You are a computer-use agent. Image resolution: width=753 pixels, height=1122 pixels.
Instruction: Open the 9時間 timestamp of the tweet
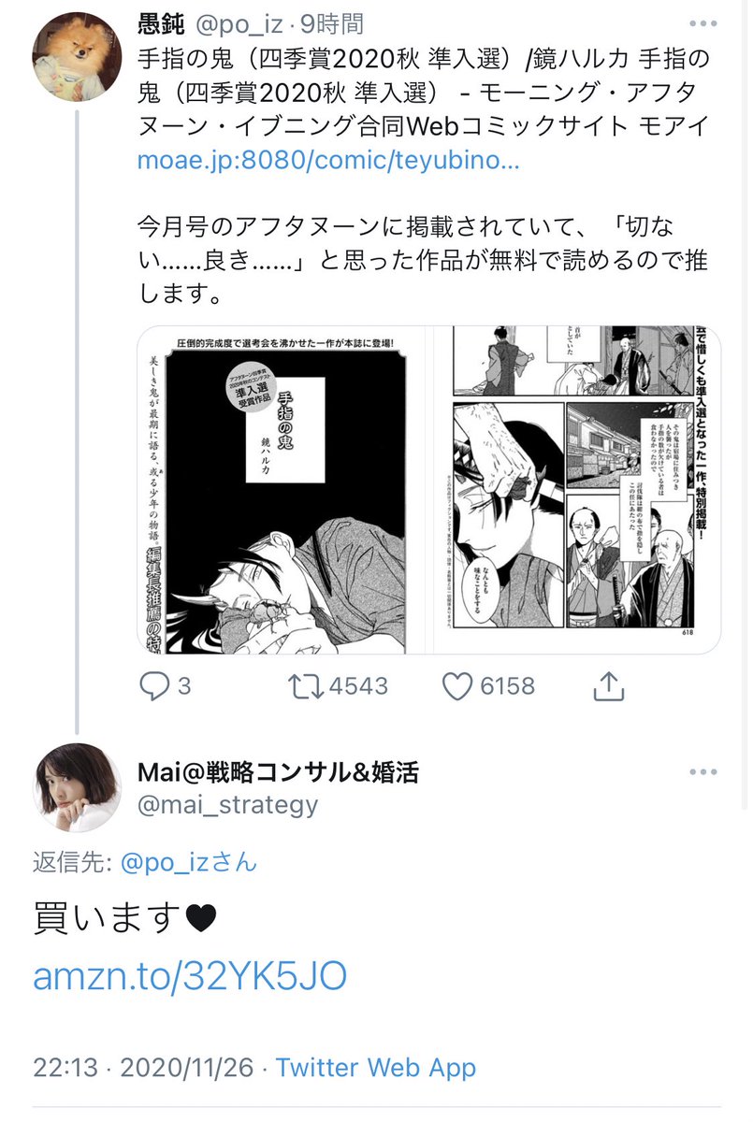[x=340, y=23]
